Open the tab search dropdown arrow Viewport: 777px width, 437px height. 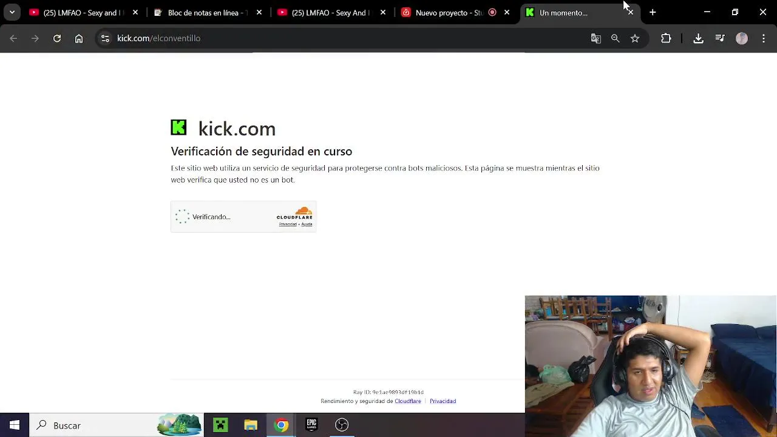tap(12, 12)
